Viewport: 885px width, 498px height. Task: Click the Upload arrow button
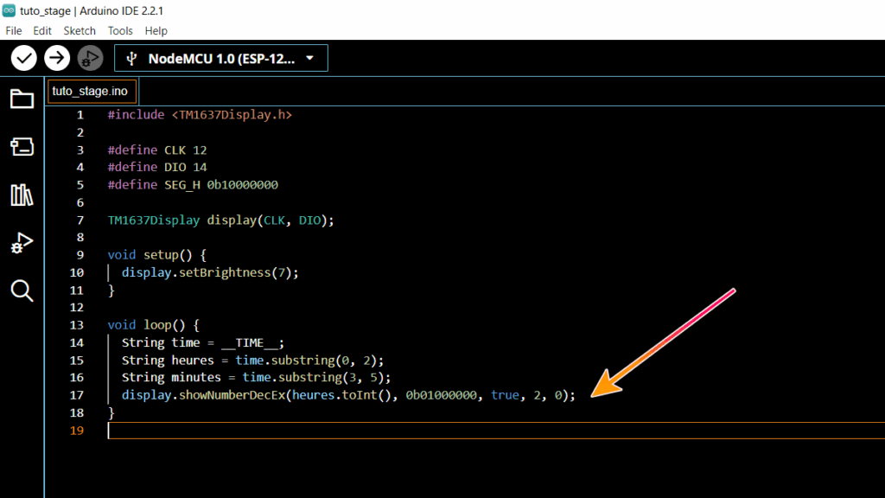pos(57,58)
